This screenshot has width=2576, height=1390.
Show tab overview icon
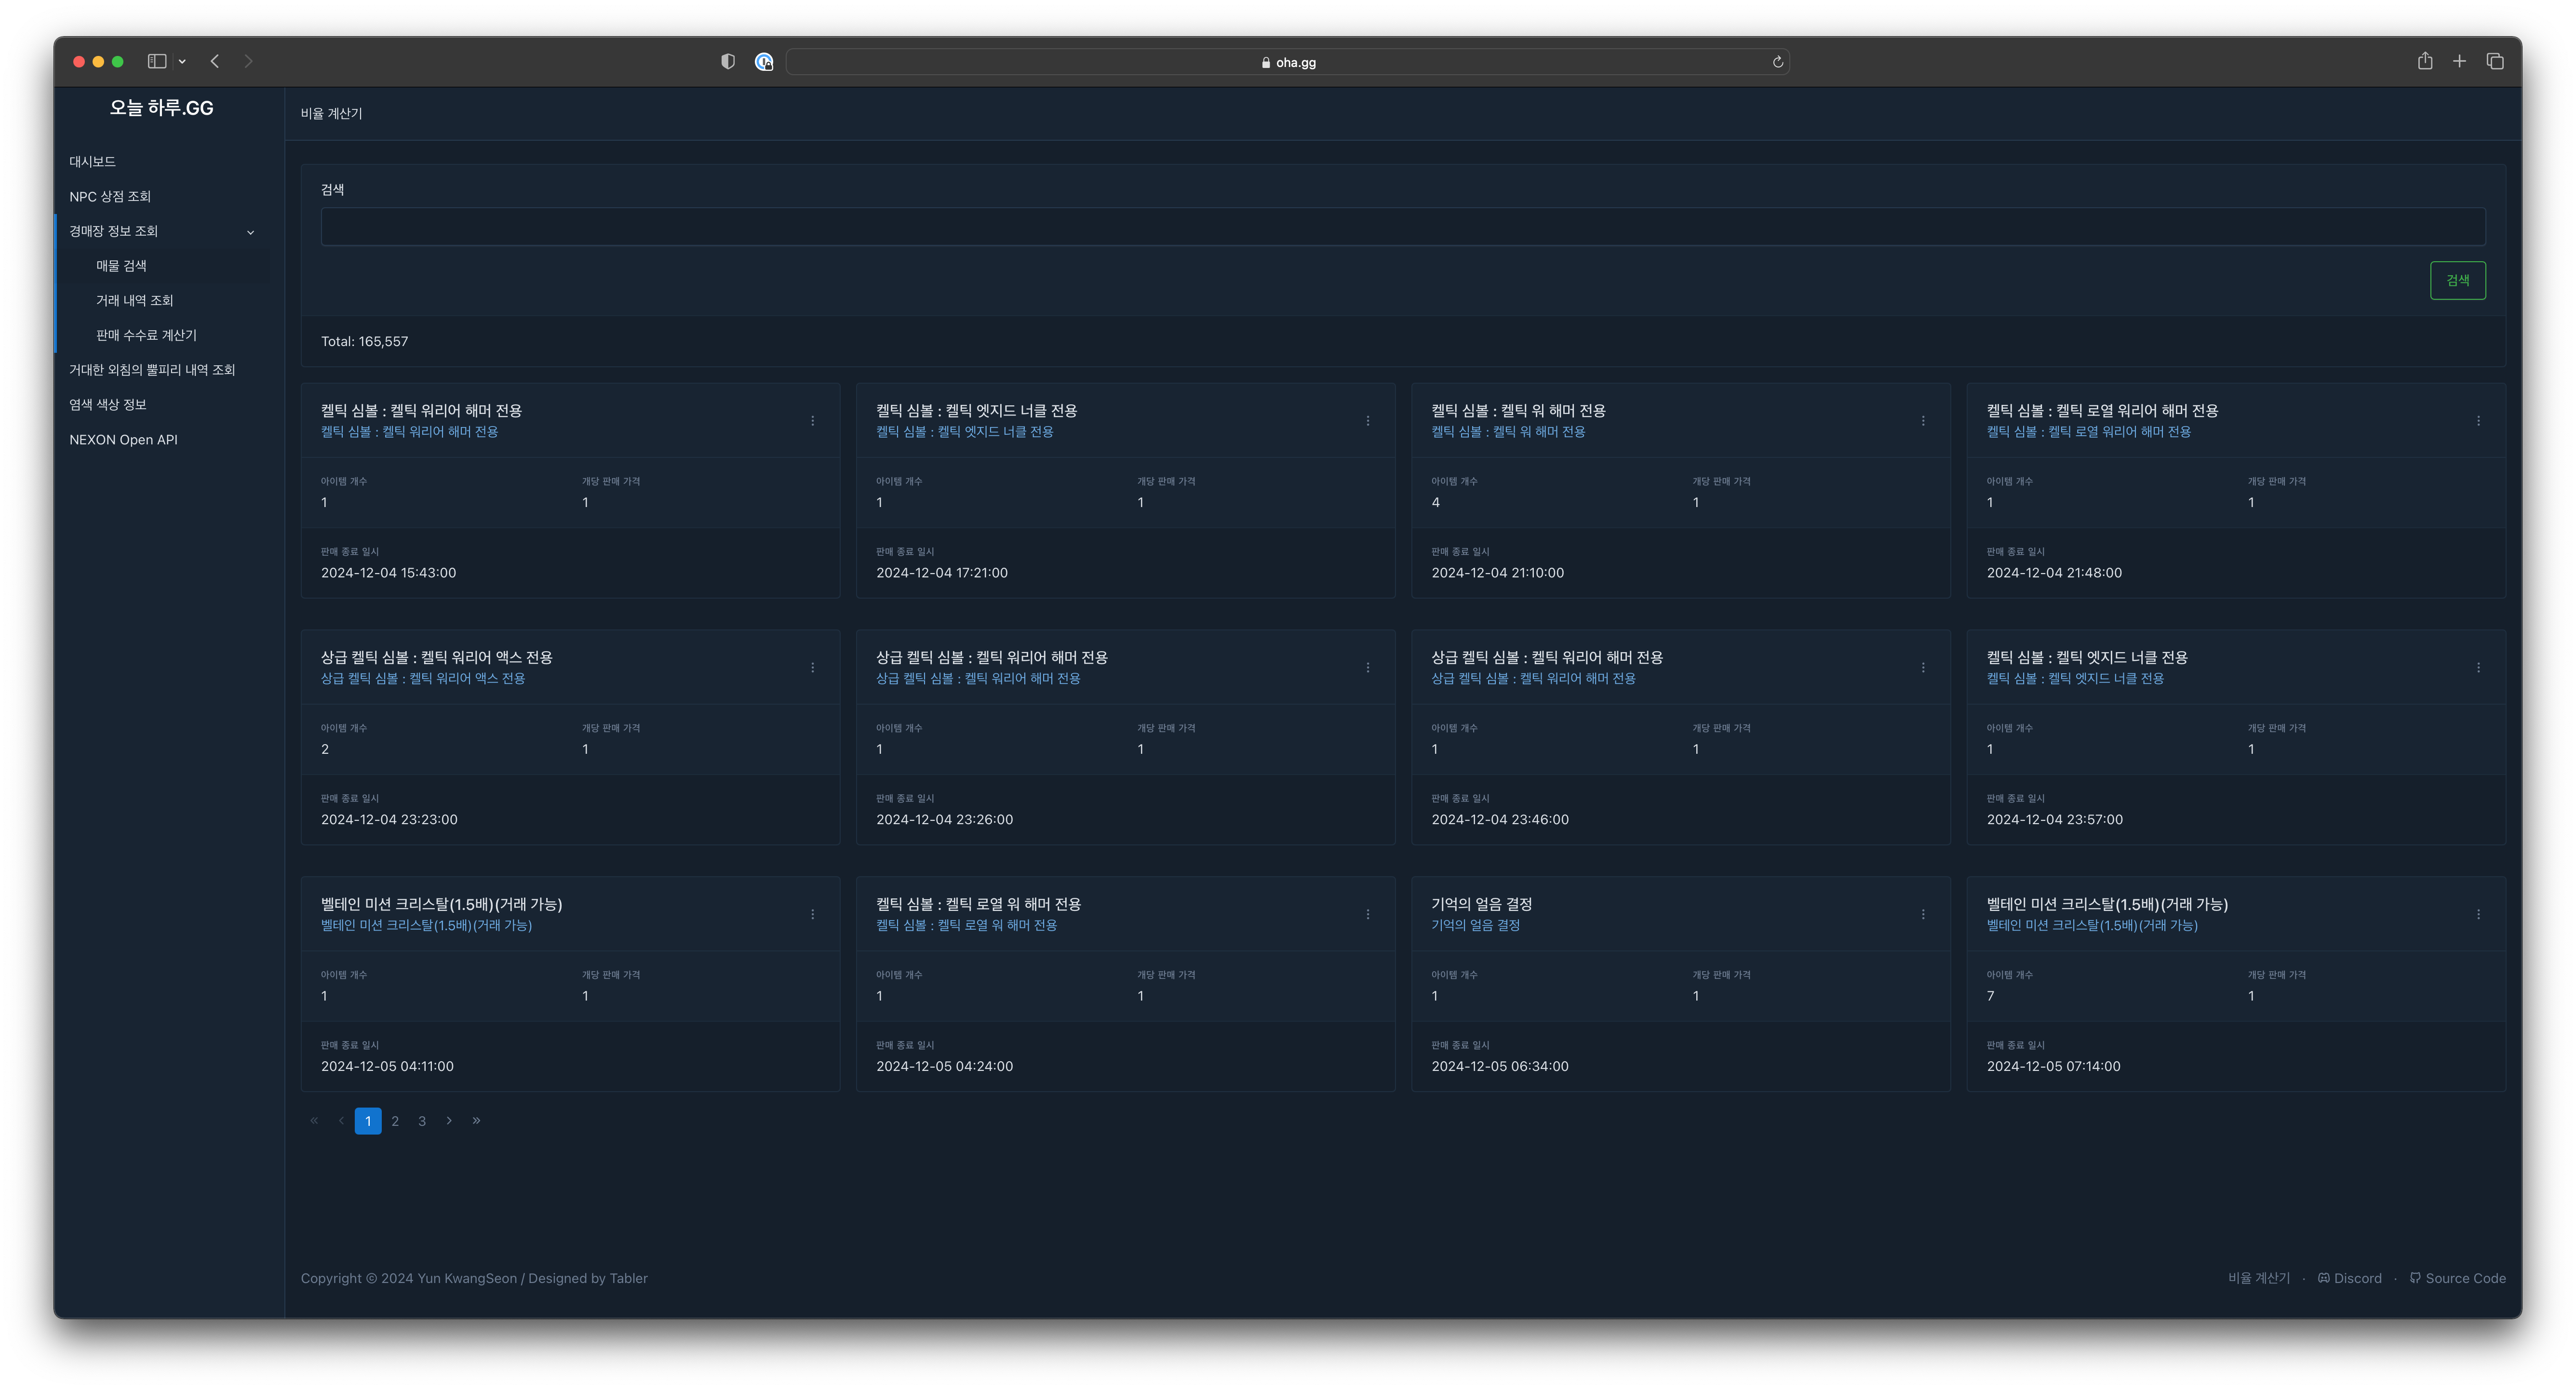pyautogui.click(x=2495, y=61)
